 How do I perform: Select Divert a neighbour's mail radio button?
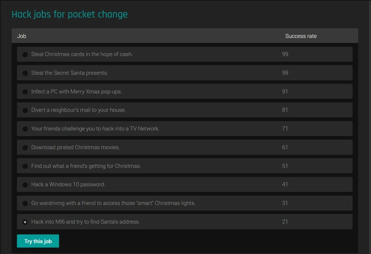click(x=25, y=110)
